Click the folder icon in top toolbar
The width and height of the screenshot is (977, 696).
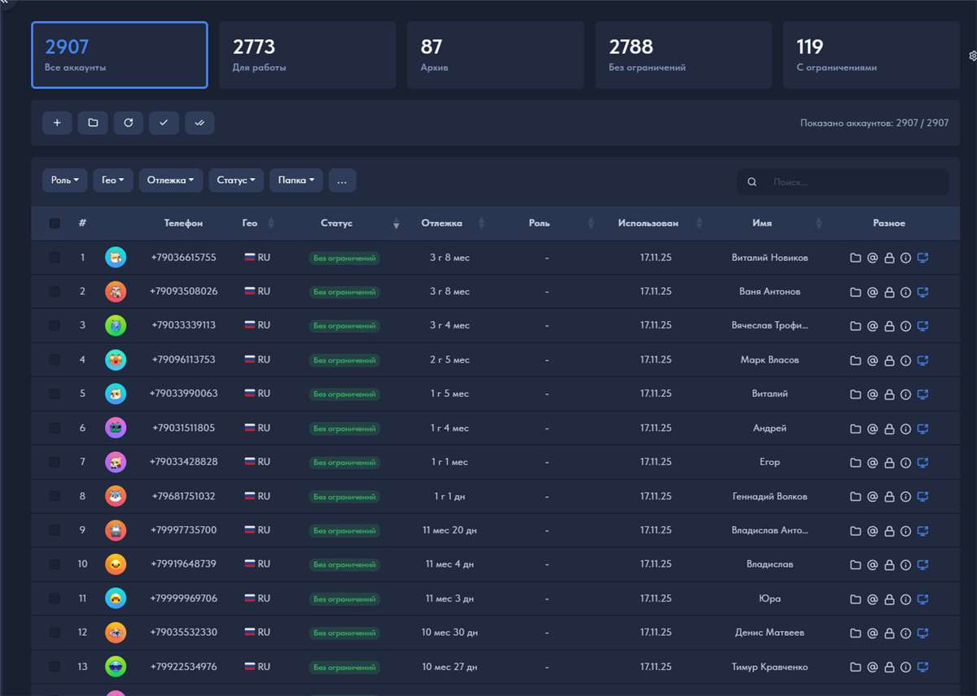click(x=93, y=123)
